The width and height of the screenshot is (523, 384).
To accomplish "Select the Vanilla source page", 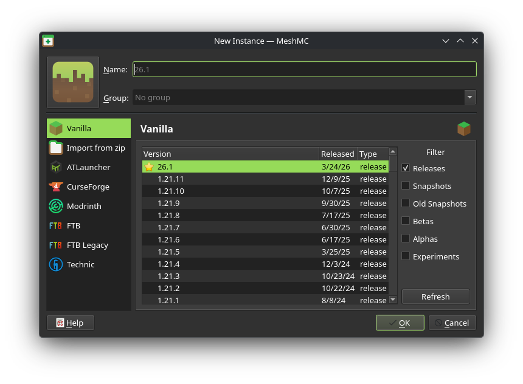I will coord(89,128).
